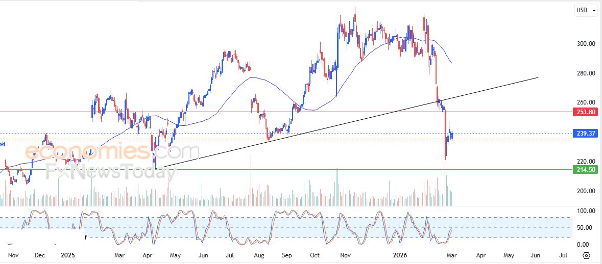
Task: Open the USD currency dropdown
Action: pos(585,10)
